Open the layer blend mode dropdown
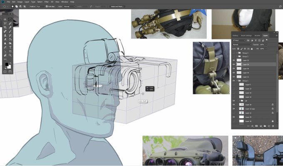 click(242, 45)
